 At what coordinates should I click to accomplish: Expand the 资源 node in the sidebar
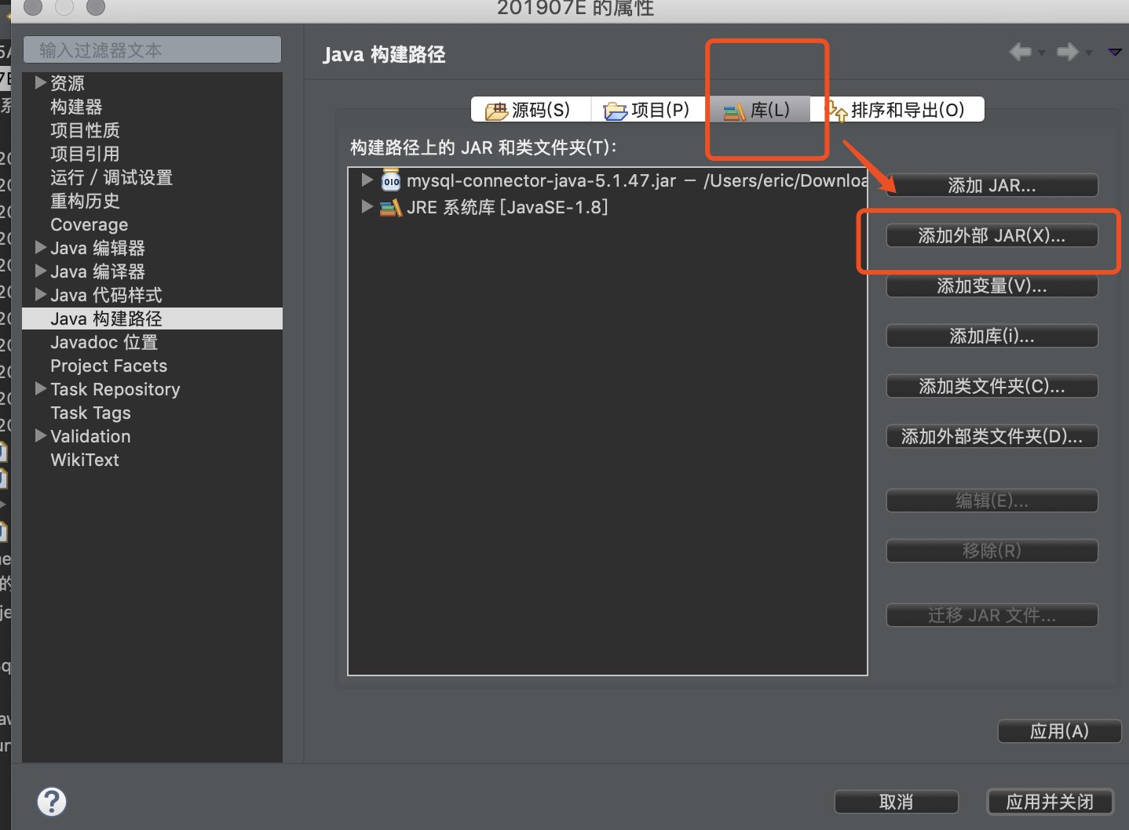(40, 82)
